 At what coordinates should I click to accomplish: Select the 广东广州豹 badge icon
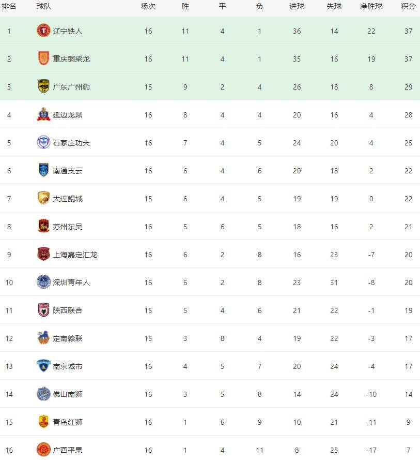[43, 86]
